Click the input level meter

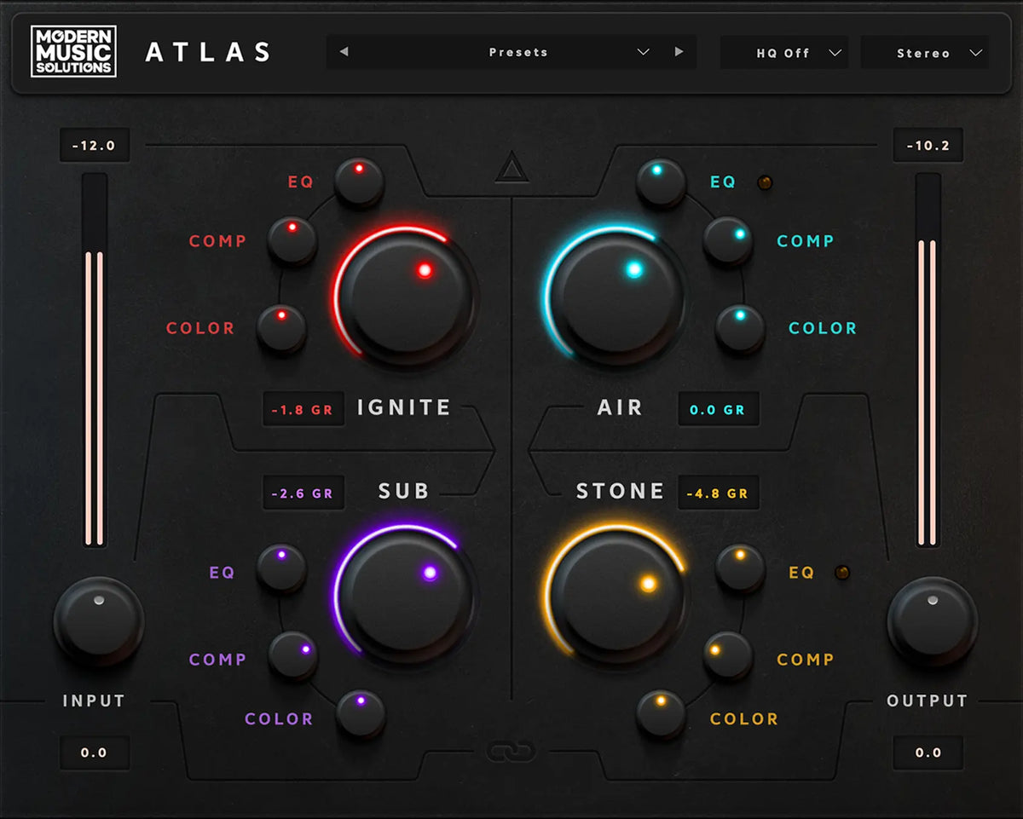[x=94, y=360]
